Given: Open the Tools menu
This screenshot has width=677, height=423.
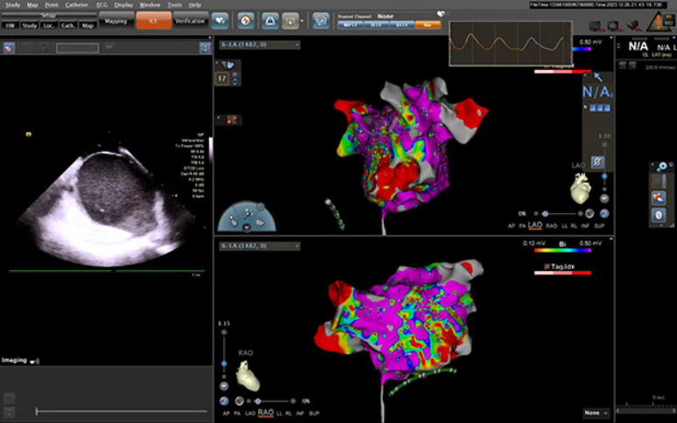Looking at the screenshot, I should (x=175, y=4).
